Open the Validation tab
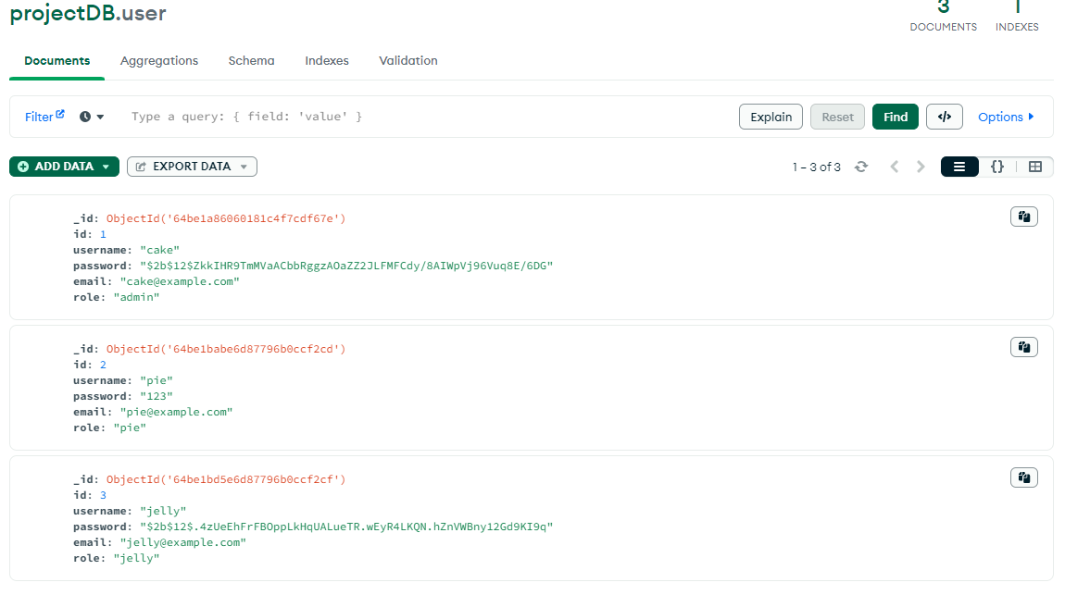This screenshot has width=1065, height=595. pos(408,61)
